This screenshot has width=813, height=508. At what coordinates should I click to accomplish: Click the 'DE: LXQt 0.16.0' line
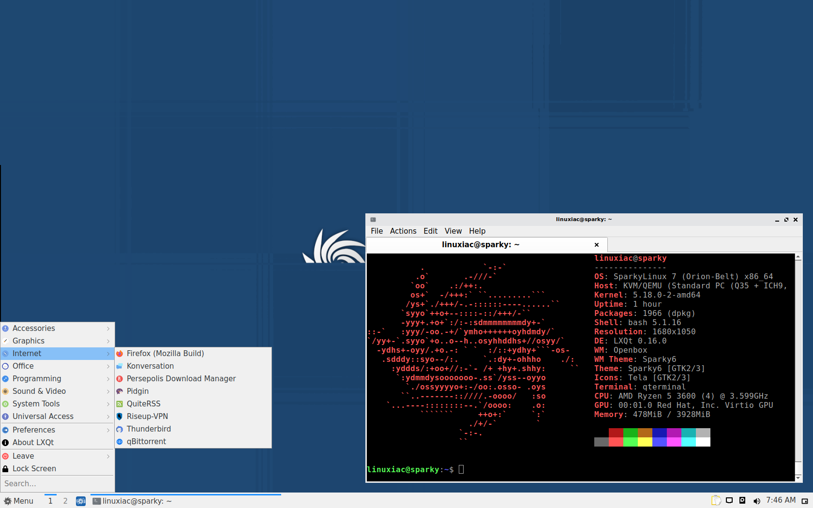click(631, 341)
